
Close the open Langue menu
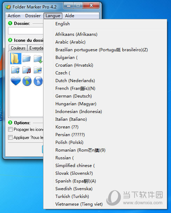pos(53,16)
